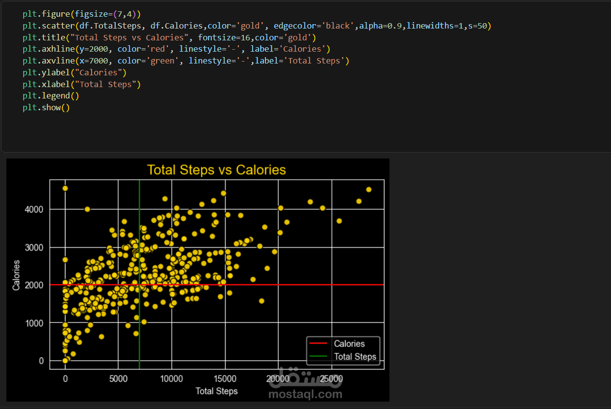
Task: Click the red horizontal line at 2000 calories
Action: coord(345,284)
